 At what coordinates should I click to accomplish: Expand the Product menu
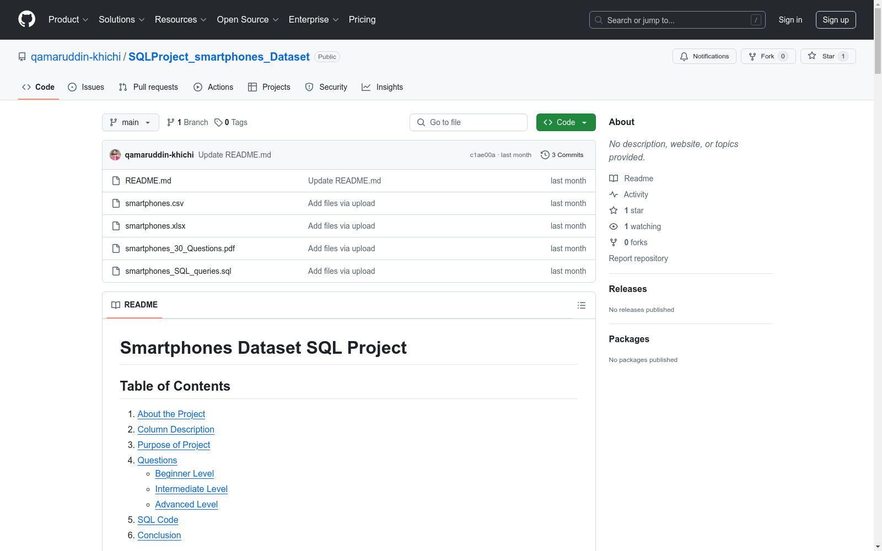(68, 19)
